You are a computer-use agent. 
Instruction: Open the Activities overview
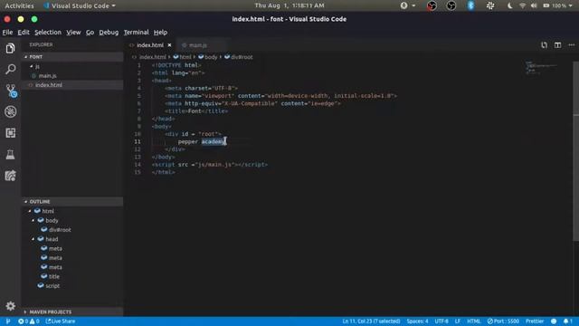point(19,5)
